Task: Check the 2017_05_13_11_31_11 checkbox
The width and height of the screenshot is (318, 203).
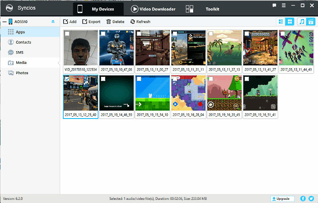Action: 175,34
